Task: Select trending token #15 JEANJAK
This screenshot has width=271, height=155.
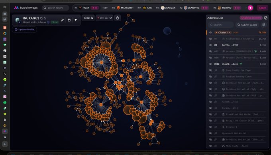Action: (166, 8)
